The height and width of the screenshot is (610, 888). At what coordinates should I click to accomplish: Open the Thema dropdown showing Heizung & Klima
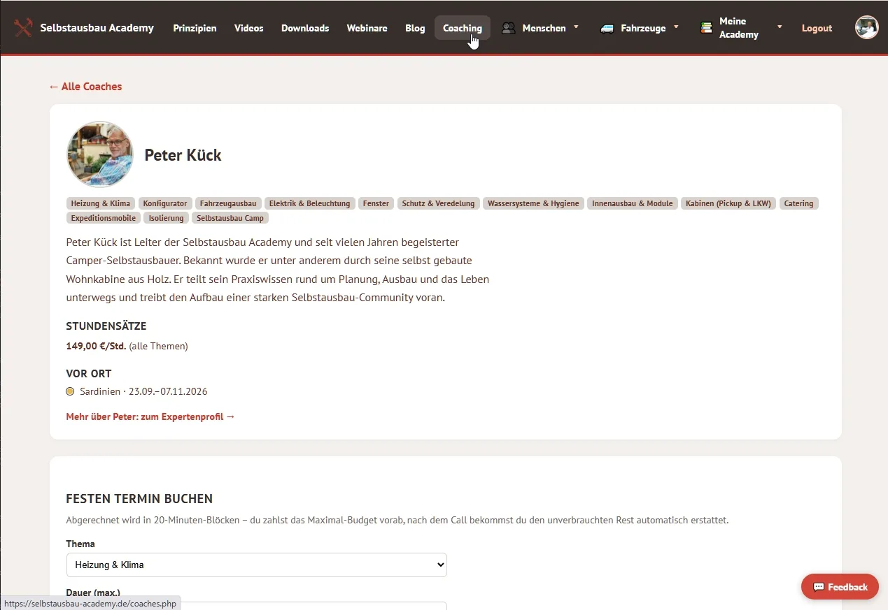(x=256, y=565)
